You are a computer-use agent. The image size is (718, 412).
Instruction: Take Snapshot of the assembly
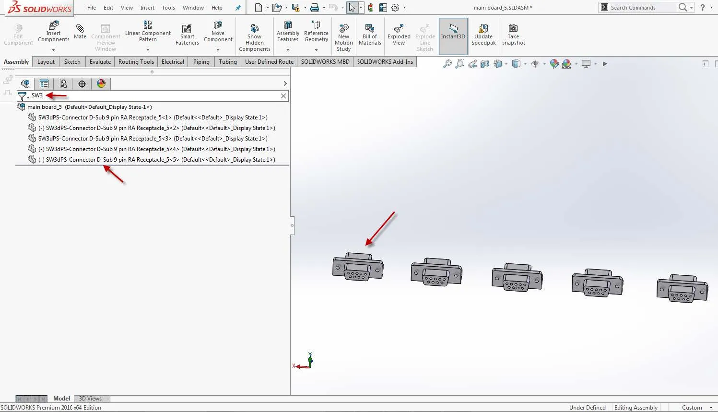tap(513, 35)
